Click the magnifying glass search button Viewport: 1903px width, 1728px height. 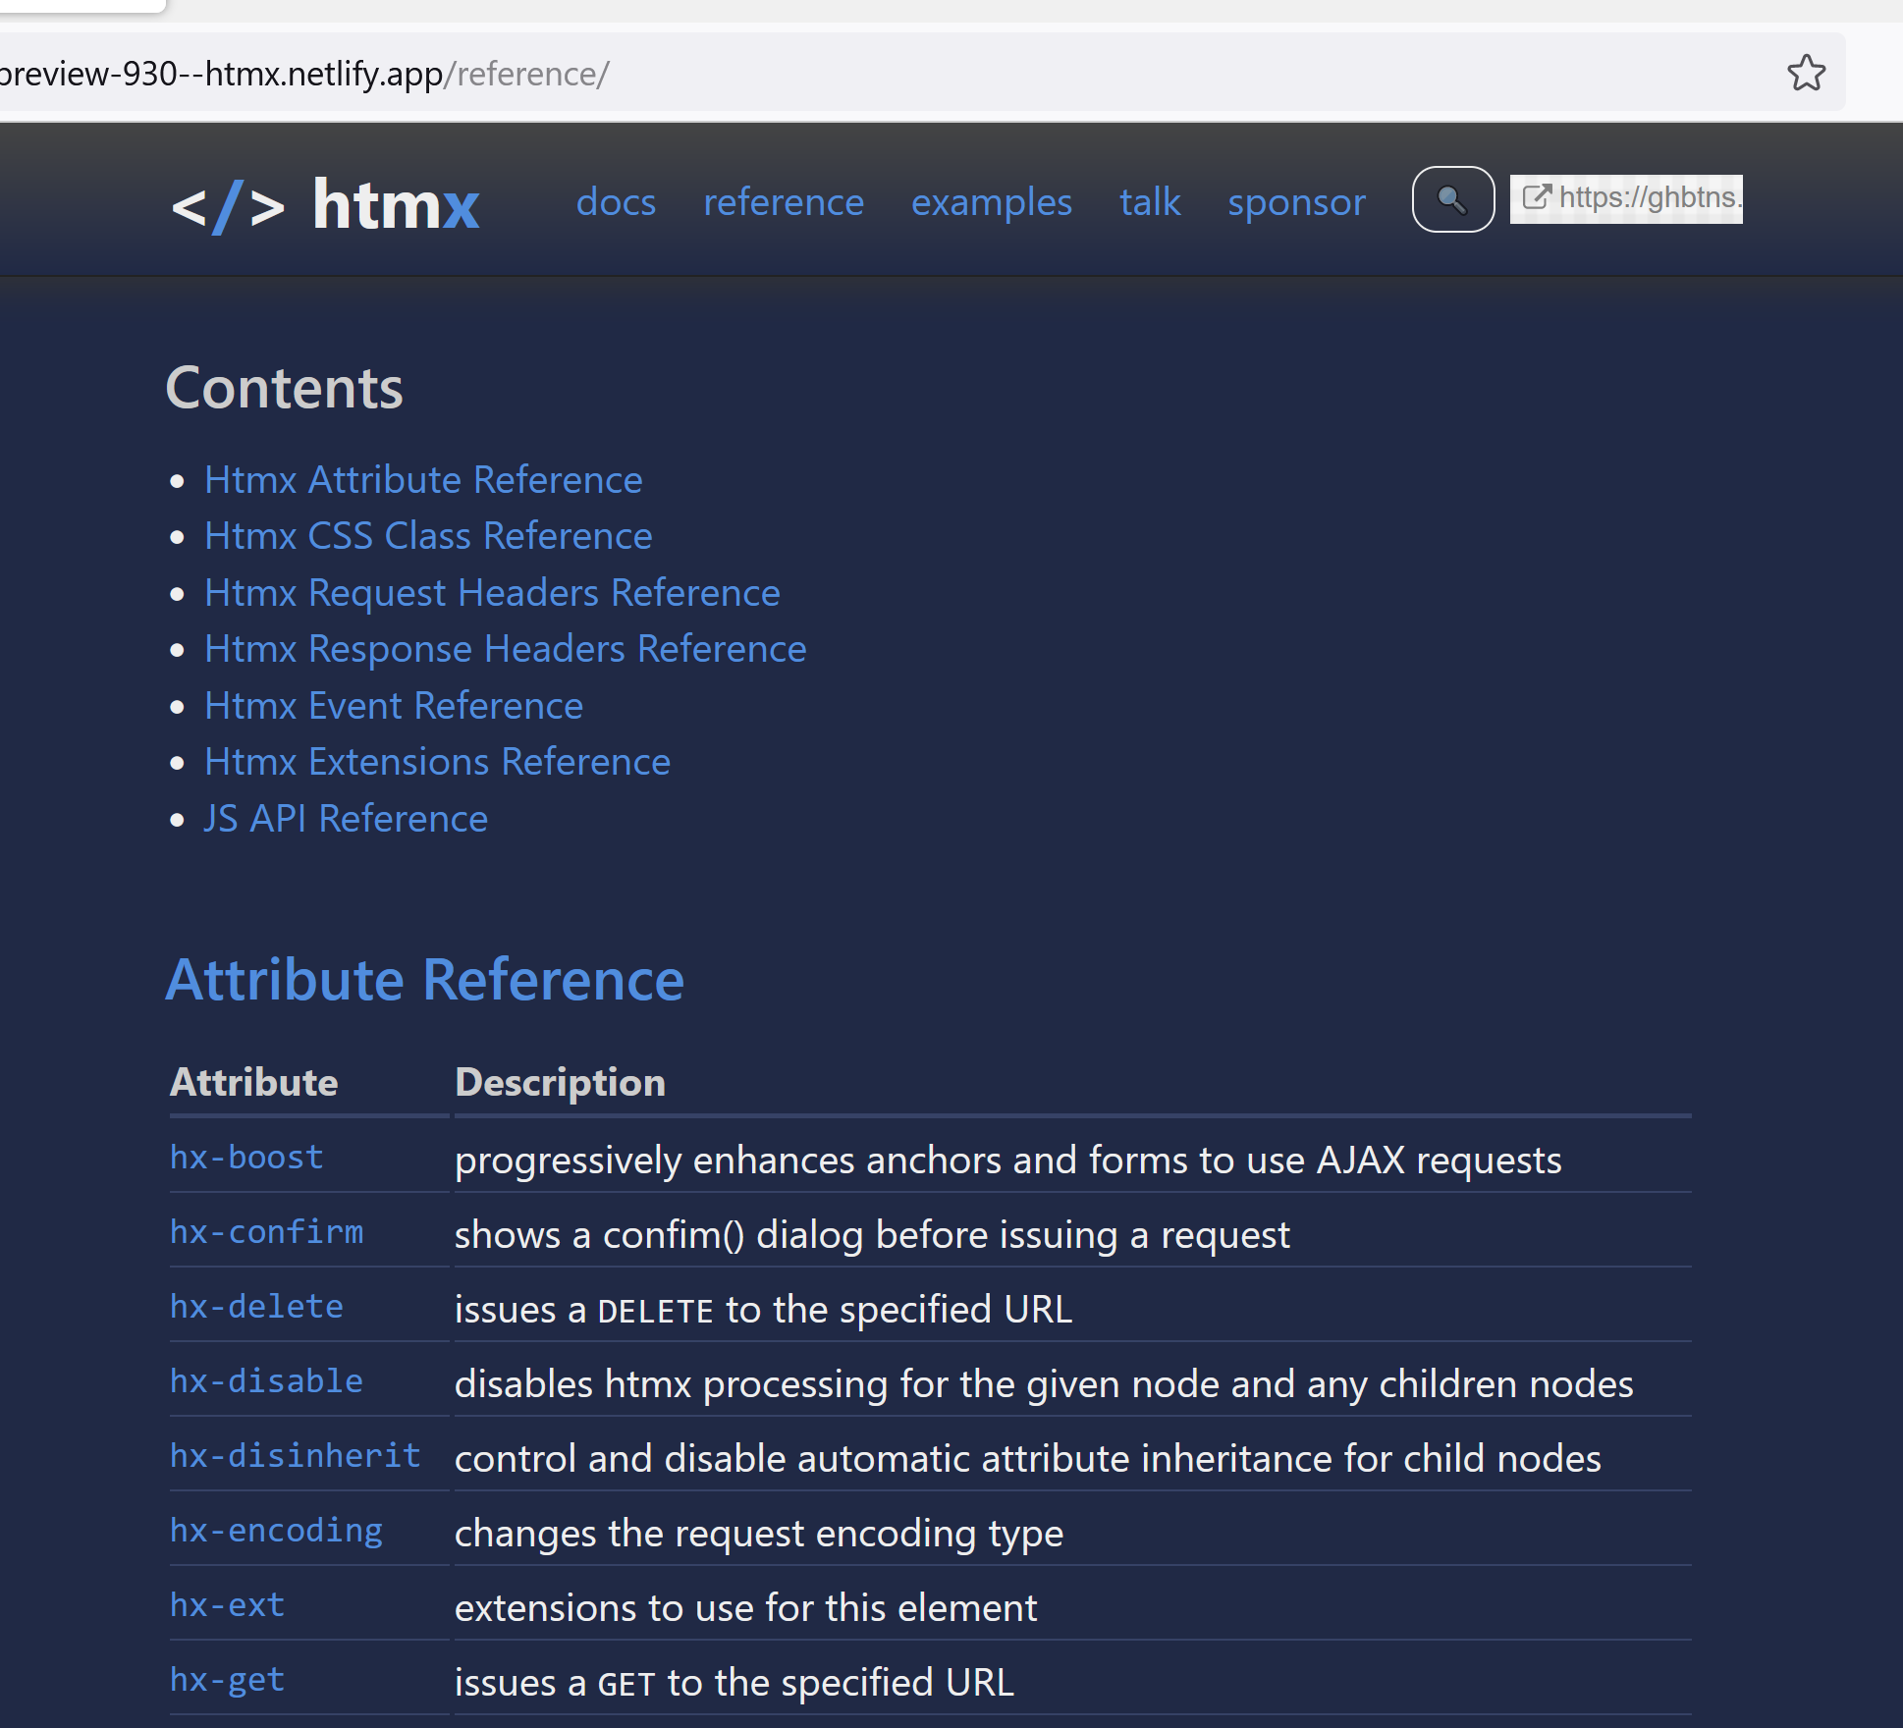1452,199
